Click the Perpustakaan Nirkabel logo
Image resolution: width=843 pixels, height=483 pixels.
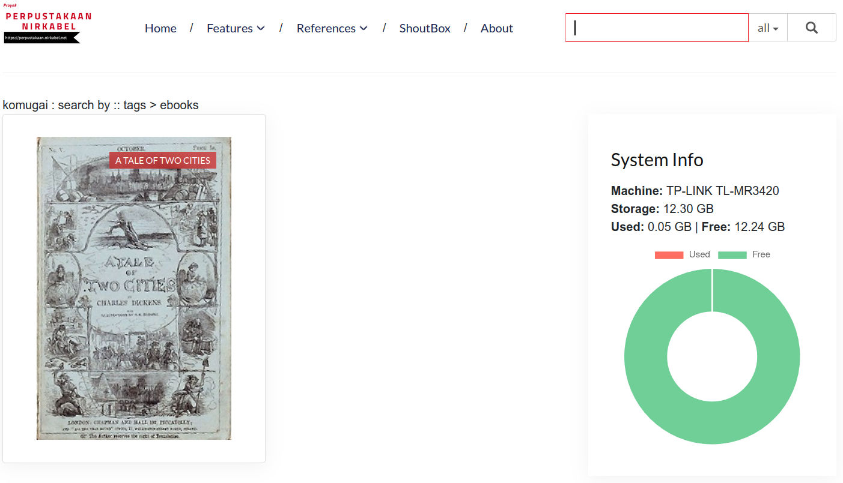pyautogui.click(x=47, y=24)
